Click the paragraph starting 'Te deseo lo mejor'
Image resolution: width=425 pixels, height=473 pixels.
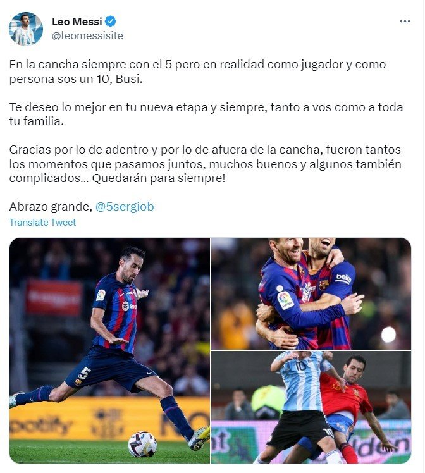(206, 114)
